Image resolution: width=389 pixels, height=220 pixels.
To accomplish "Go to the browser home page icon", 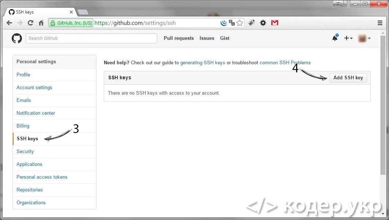I will click(x=41, y=23).
